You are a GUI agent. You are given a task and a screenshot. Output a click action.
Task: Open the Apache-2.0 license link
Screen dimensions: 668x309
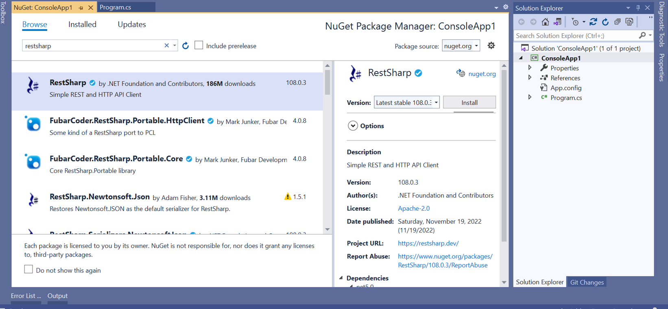click(x=414, y=208)
